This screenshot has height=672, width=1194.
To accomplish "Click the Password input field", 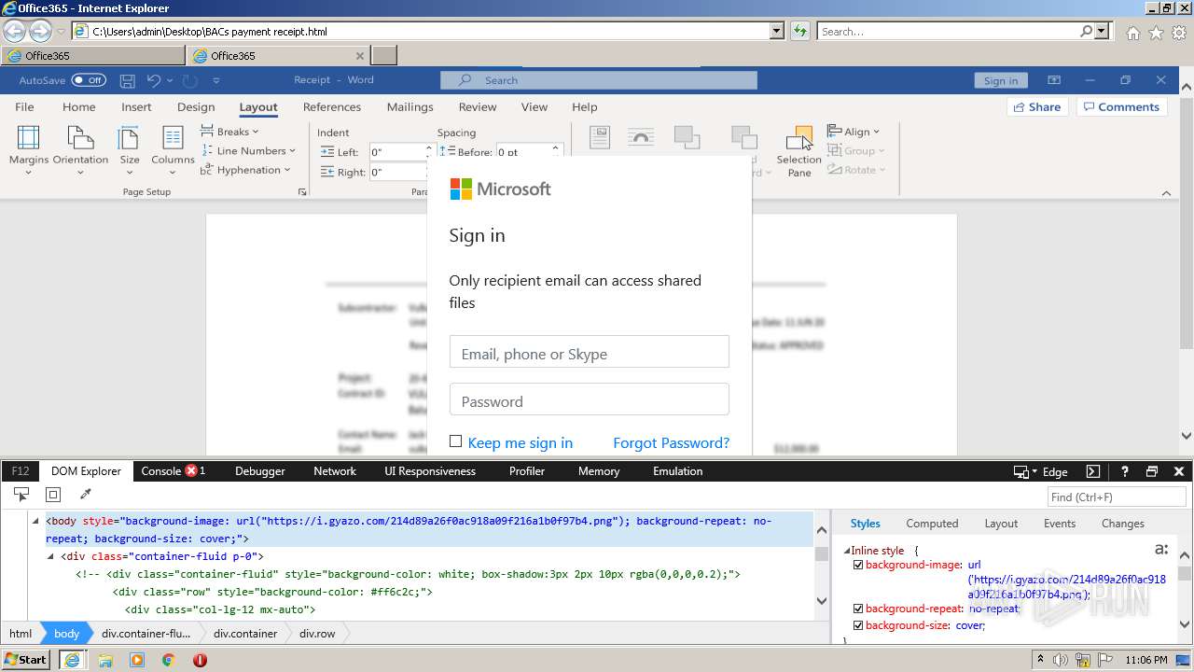I will coord(589,401).
